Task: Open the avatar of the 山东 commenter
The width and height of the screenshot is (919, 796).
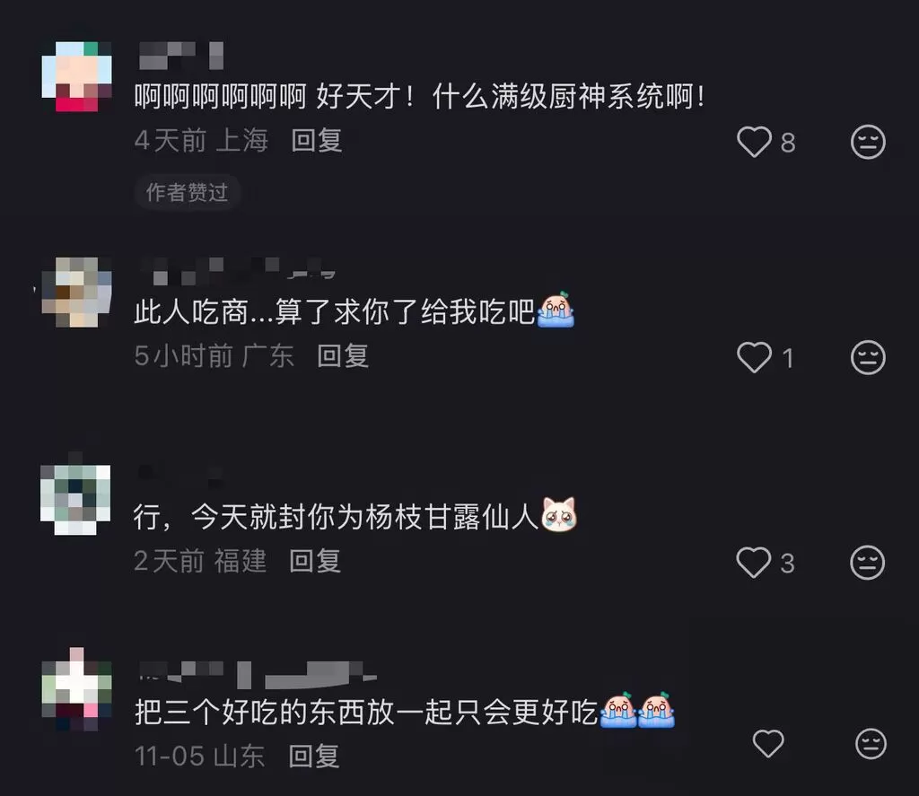Action: pos(77,689)
